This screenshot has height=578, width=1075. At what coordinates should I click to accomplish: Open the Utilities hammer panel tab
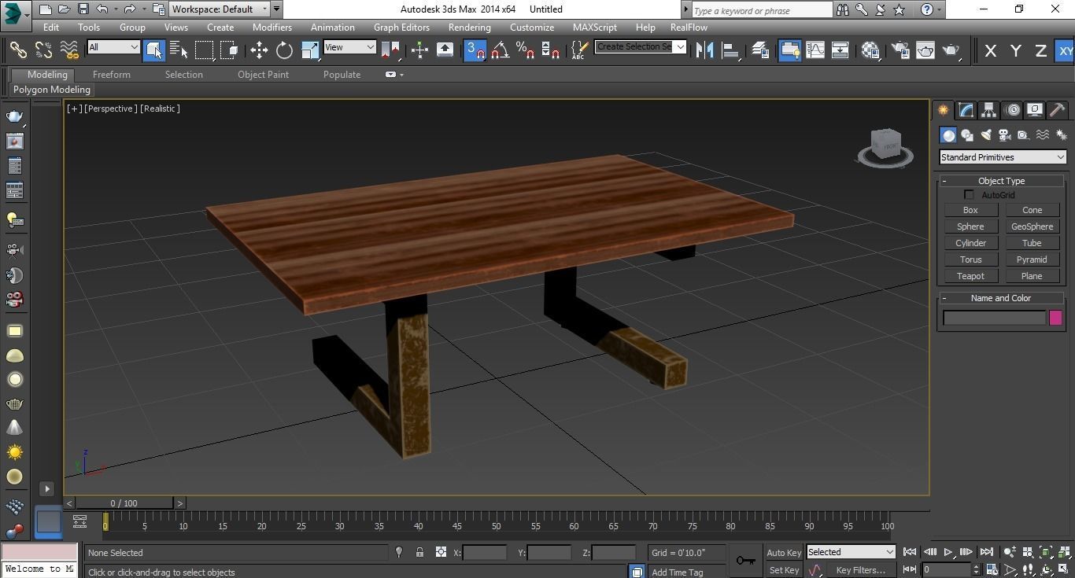[x=1057, y=110]
